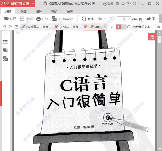The image size is (162, 151).
Task: Click the 保存 save button
Action: [26, 19]
